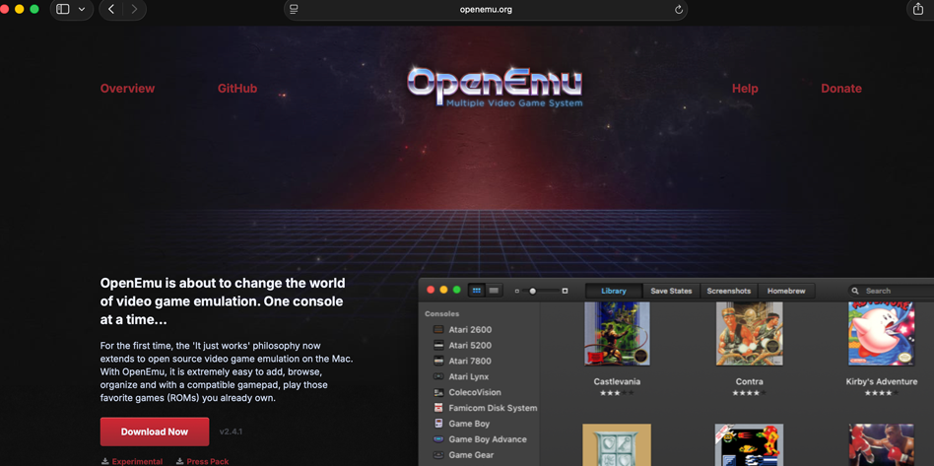Click the page reader icon in address bar

pos(294,10)
